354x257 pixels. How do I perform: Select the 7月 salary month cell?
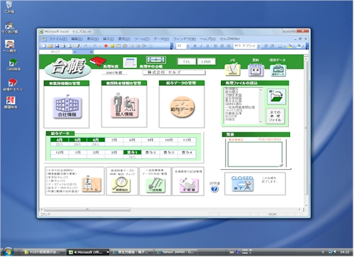click(114, 140)
